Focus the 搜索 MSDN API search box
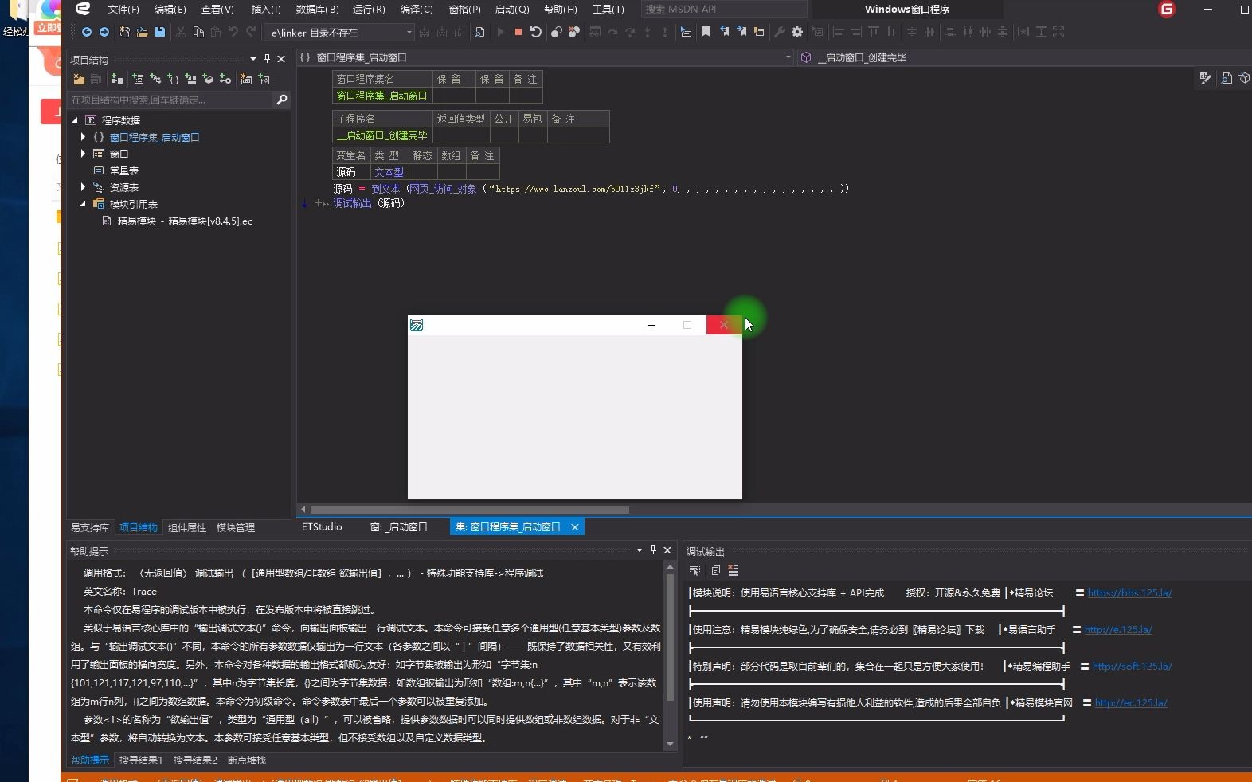Image resolution: width=1252 pixels, height=782 pixels. [723, 10]
